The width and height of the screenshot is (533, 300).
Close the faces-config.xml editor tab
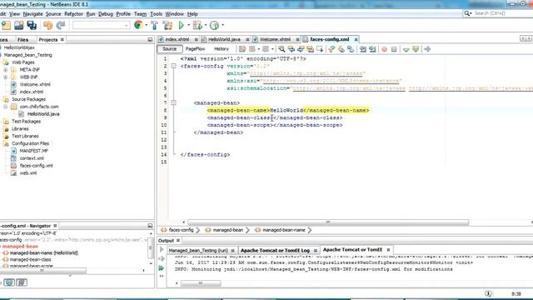tap(356, 39)
